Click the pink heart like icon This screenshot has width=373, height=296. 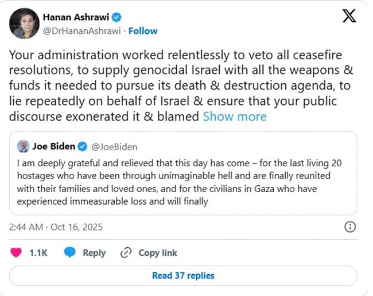[x=17, y=252]
